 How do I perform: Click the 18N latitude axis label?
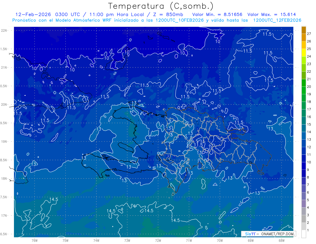4,179
